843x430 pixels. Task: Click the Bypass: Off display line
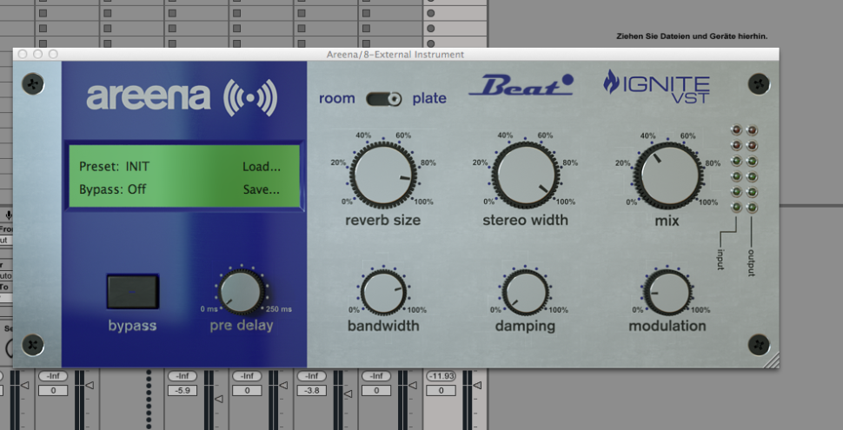pyautogui.click(x=112, y=189)
